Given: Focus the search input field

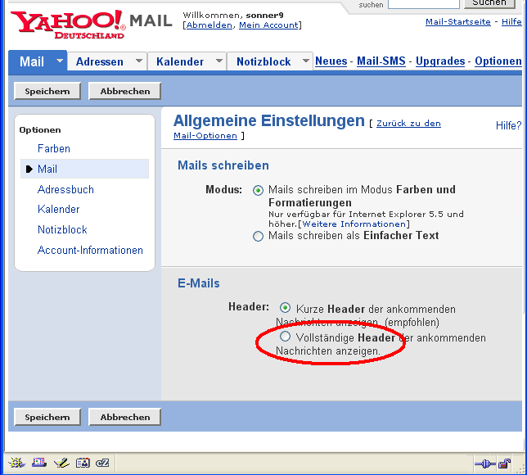Looking at the screenshot, I should coord(424,4).
